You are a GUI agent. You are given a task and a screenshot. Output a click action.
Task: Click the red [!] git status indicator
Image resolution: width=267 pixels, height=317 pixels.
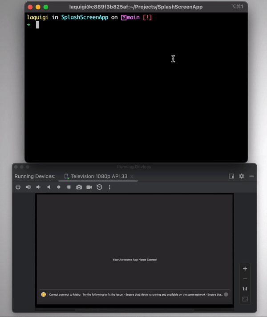pyautogui.click(x=147, y=17)
